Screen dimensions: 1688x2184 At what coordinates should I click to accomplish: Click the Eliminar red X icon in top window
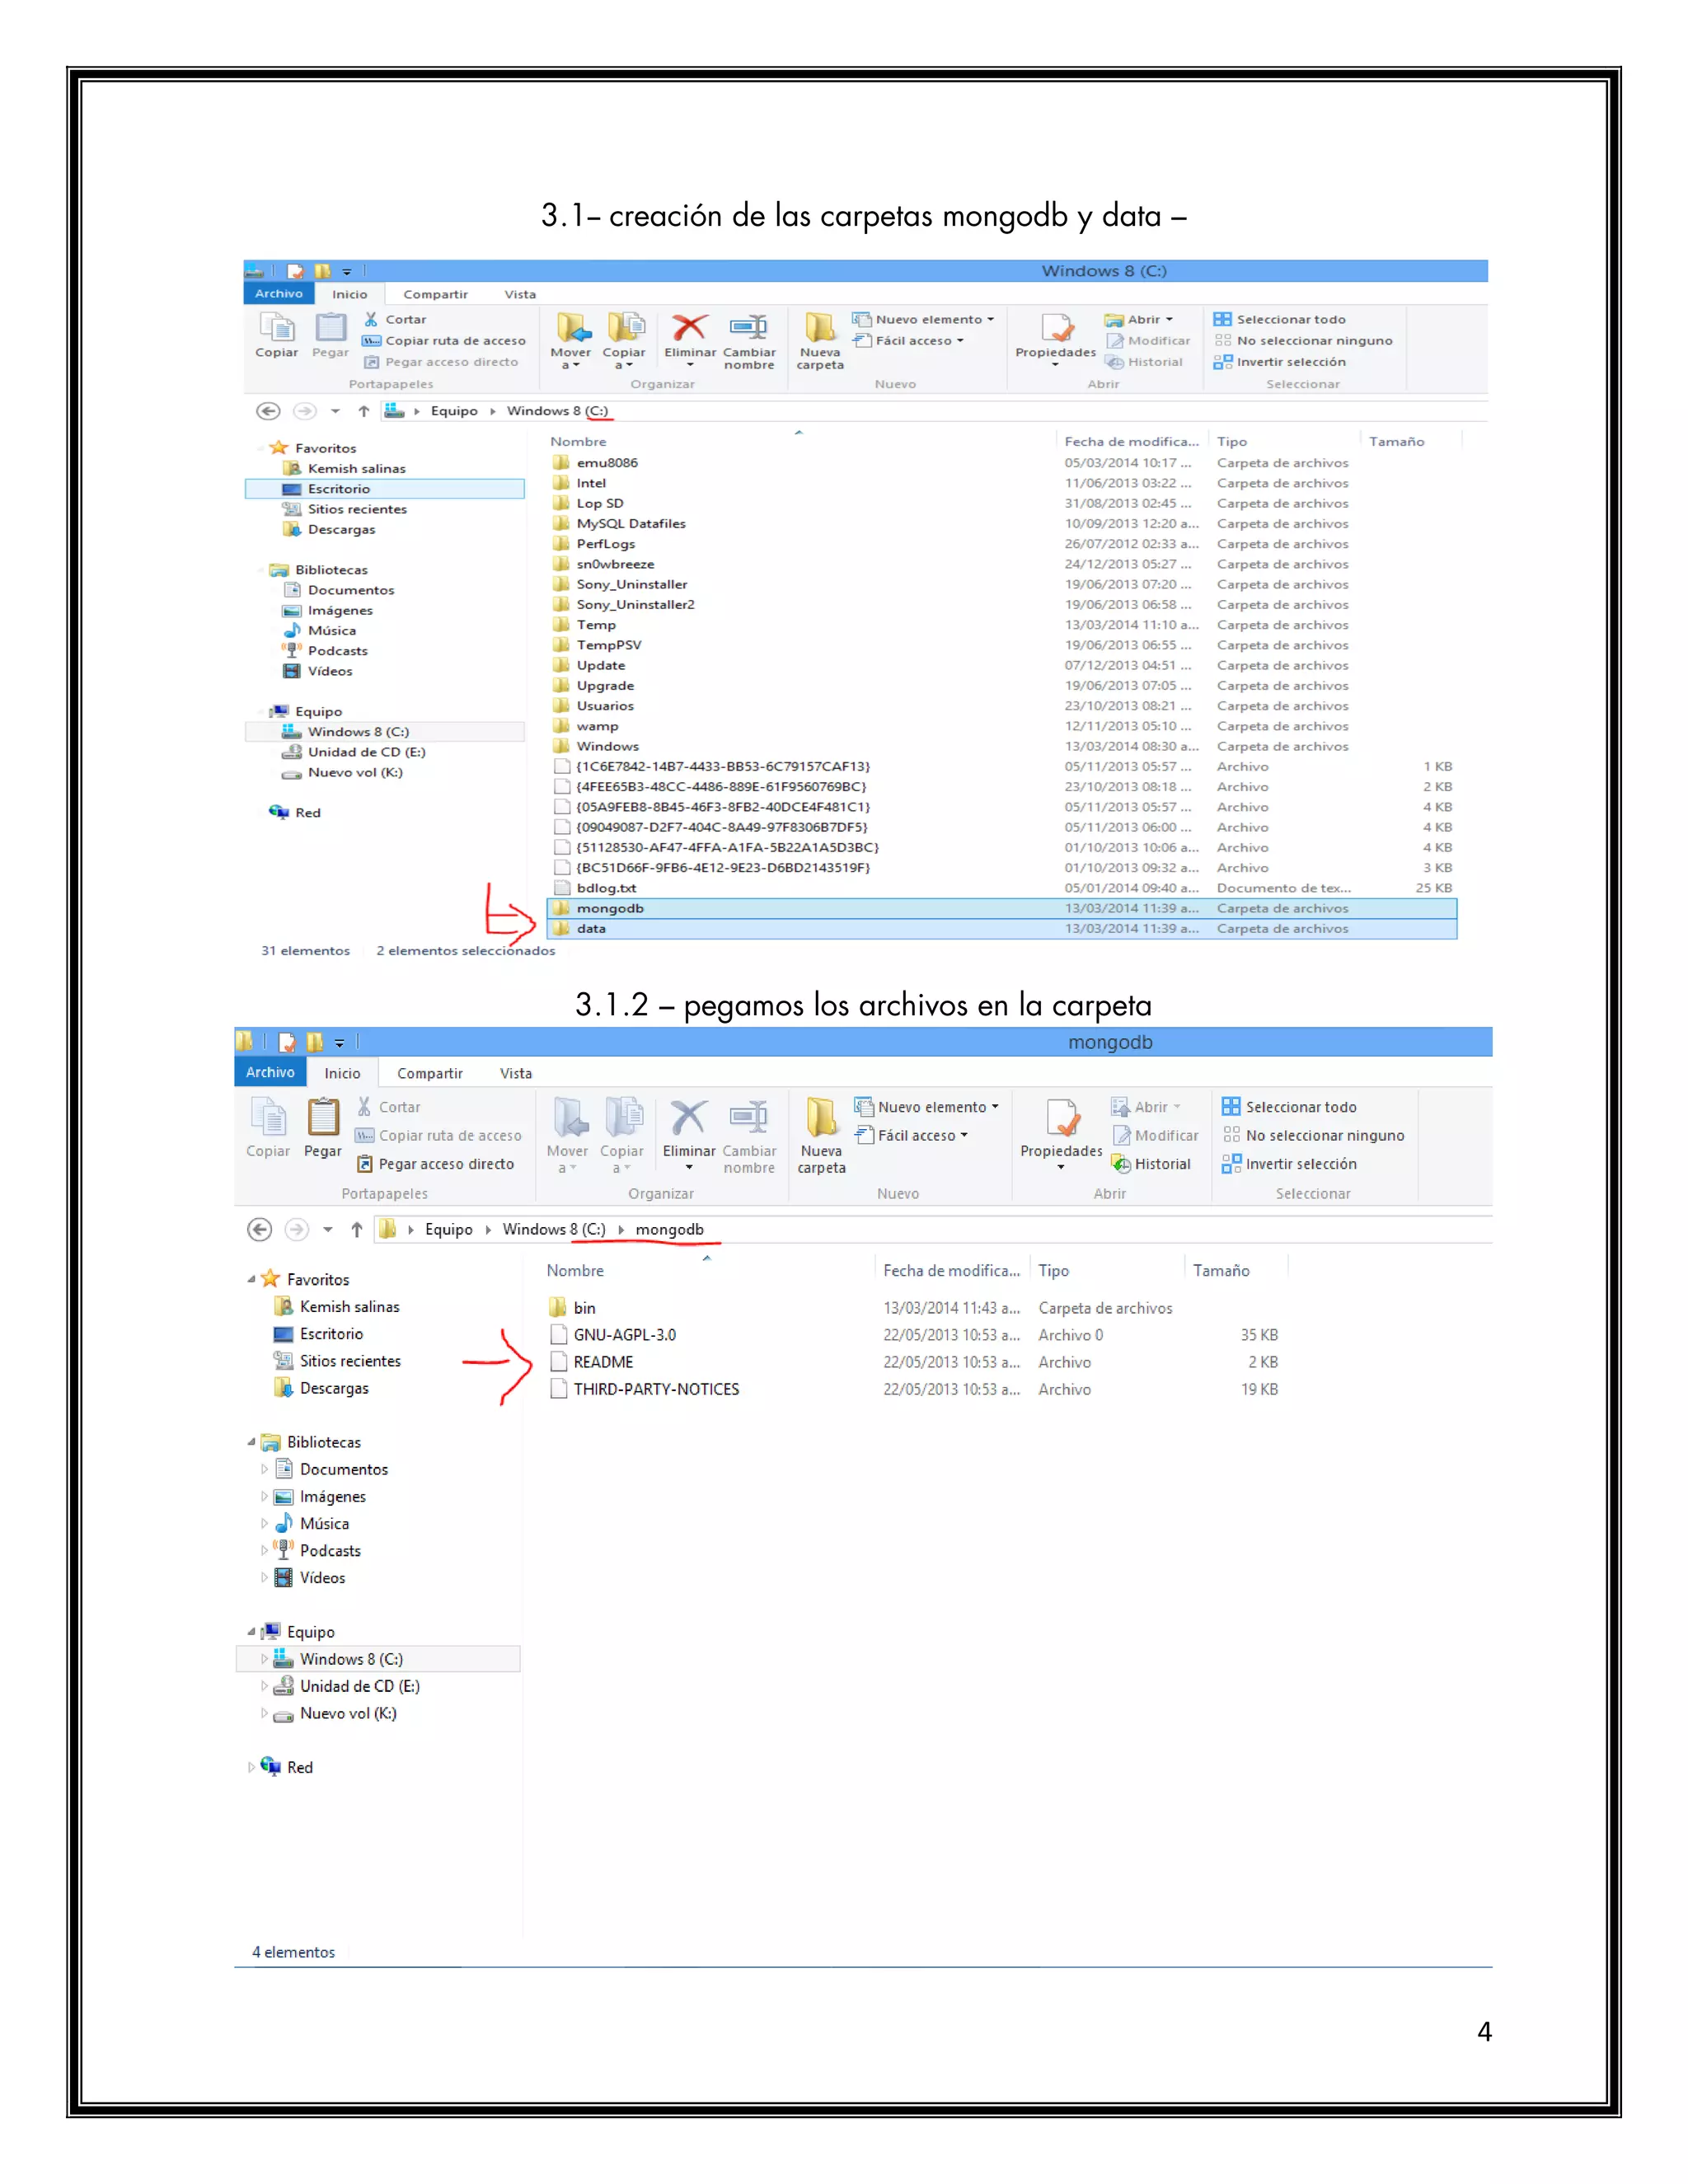pos(689,327)
